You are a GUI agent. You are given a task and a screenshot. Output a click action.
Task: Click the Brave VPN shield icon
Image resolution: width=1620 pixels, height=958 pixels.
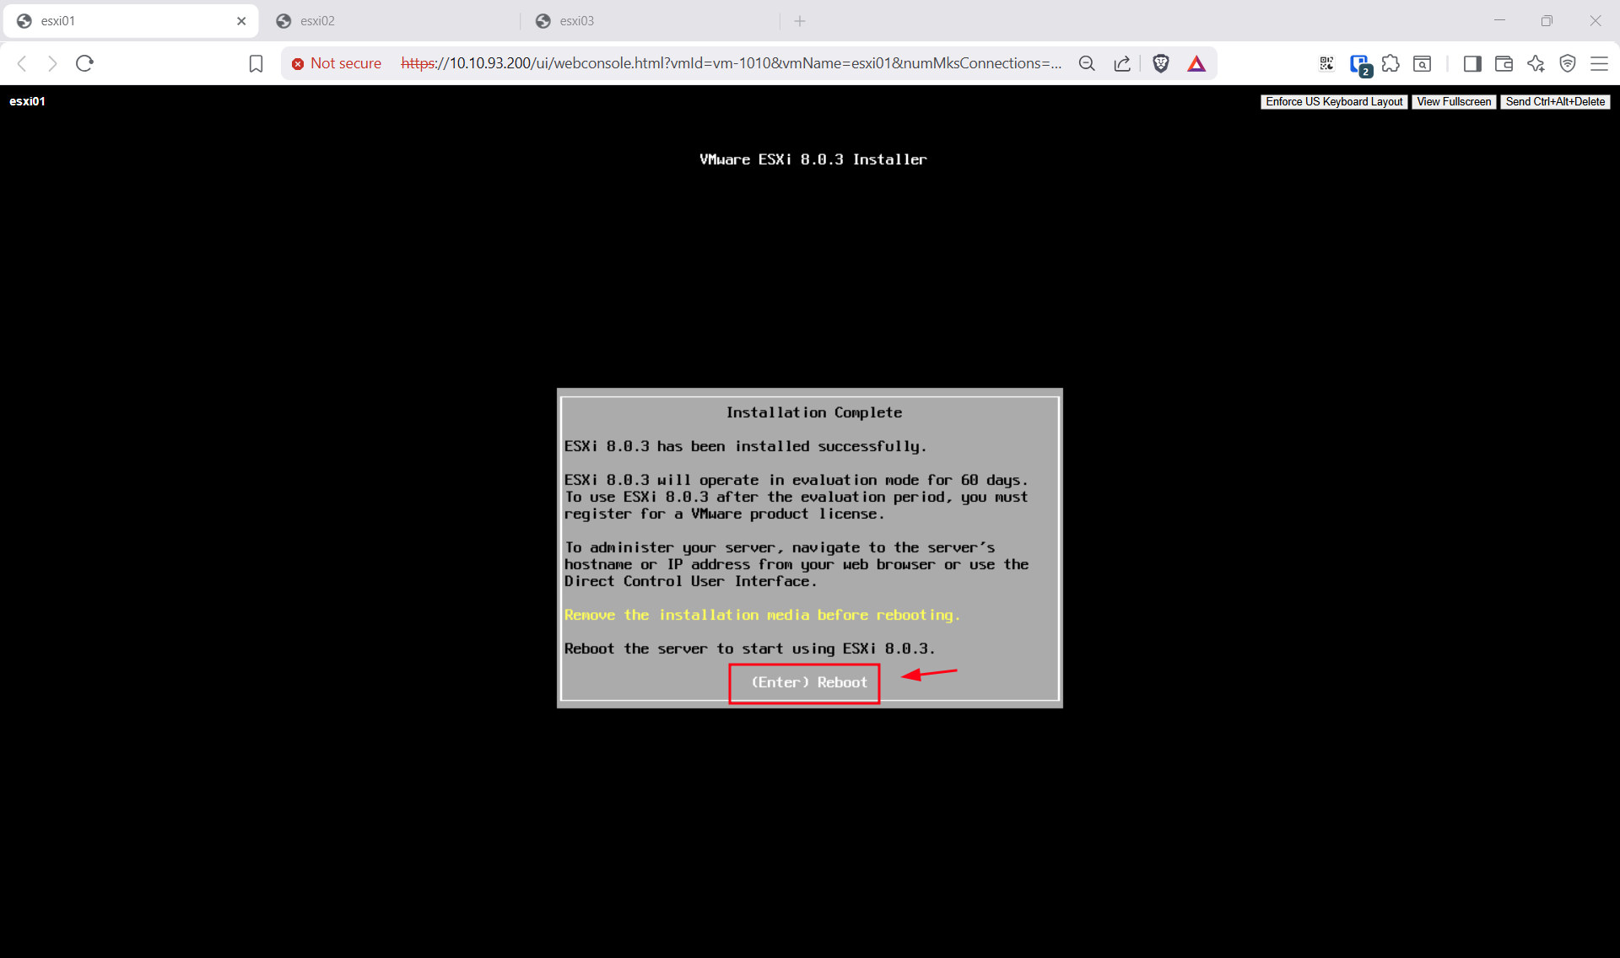point(1568,63)
